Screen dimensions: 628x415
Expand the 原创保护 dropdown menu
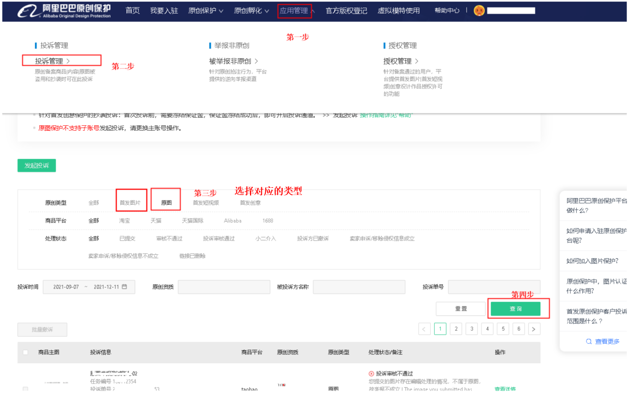(206, 11)
